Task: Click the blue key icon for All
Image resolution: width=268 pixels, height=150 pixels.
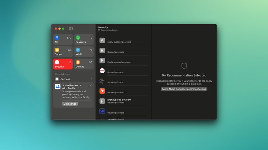Action: (57, 38)
